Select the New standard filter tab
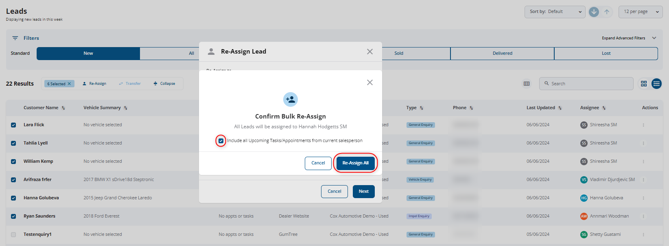Screen dimensions: 669x246 (x=88, y=53)
